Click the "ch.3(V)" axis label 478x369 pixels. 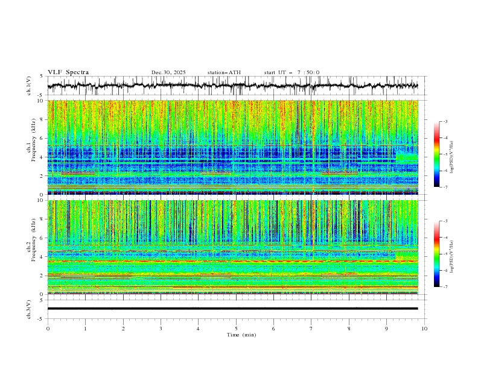pos(29,309)
